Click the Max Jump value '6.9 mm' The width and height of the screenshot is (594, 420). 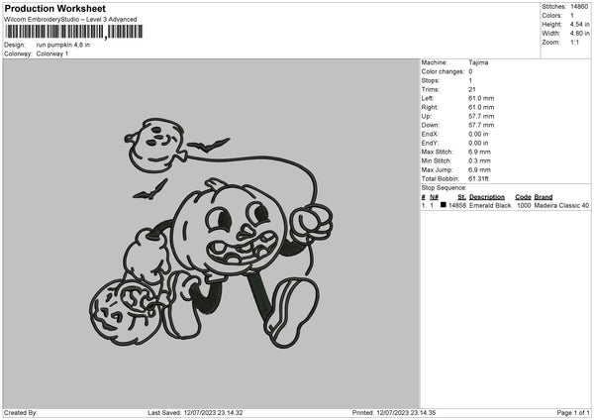[479, 169]
